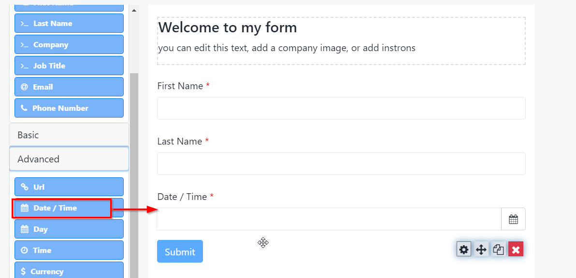Select the Day component button
Image resolution: width=576 pixels, height=278 pixels.
69,229
